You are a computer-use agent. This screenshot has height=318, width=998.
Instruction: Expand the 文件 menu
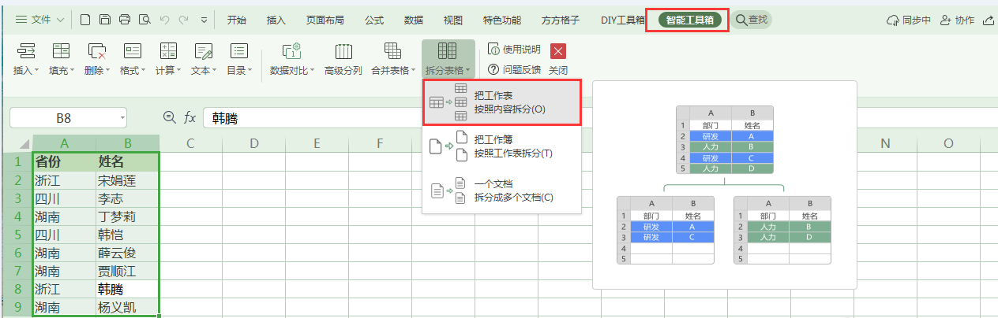(40, 20)
